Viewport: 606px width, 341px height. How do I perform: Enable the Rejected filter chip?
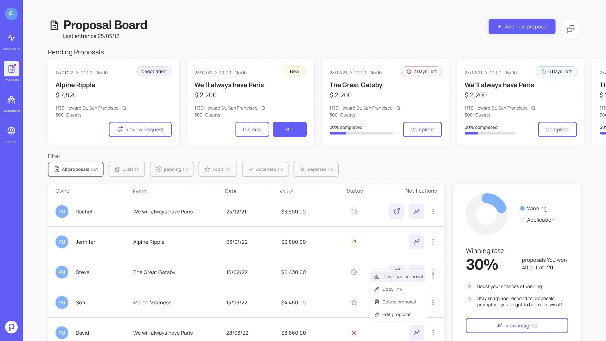pyautogui.click(x=316, y=169)
